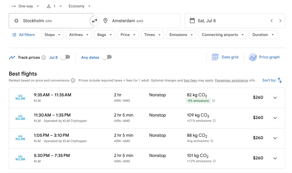Click the KLM logo of the 5:30 PM flight

[20, 158]
